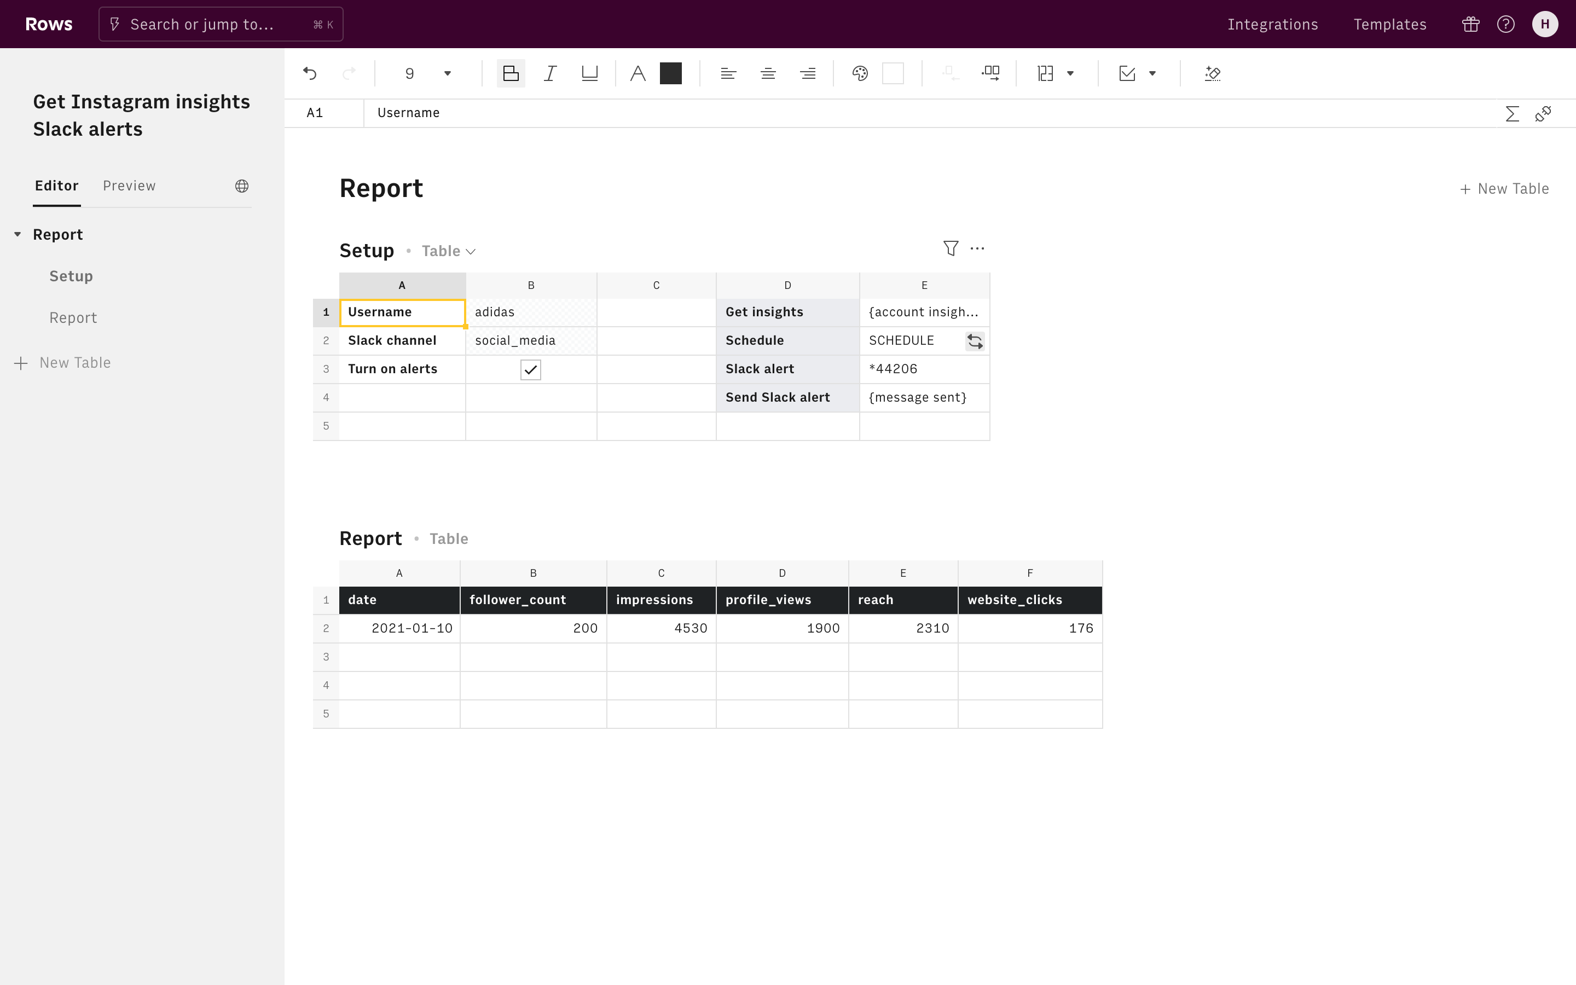1576x985 pixels.
Task: Select the bold text formatting icon
Action: pos(511,73)
